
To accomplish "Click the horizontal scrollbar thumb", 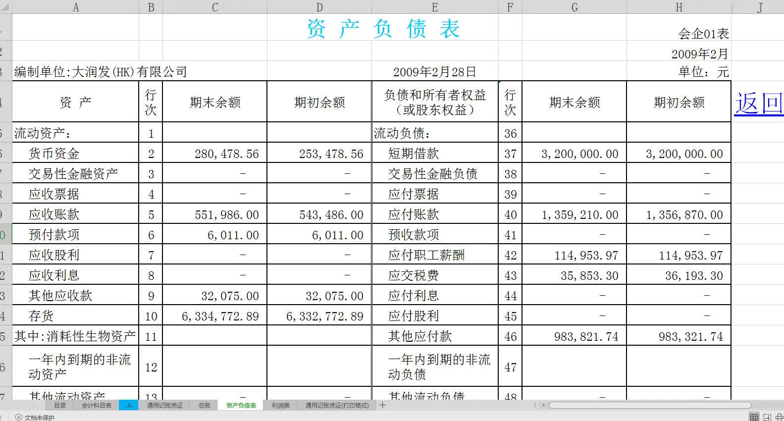I will [650, 405].
